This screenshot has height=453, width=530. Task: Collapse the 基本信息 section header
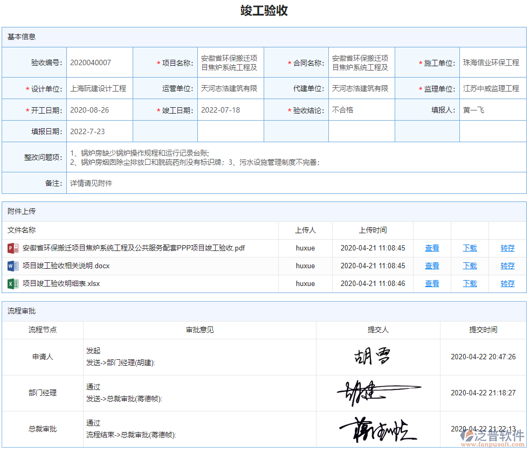[22, 37]
